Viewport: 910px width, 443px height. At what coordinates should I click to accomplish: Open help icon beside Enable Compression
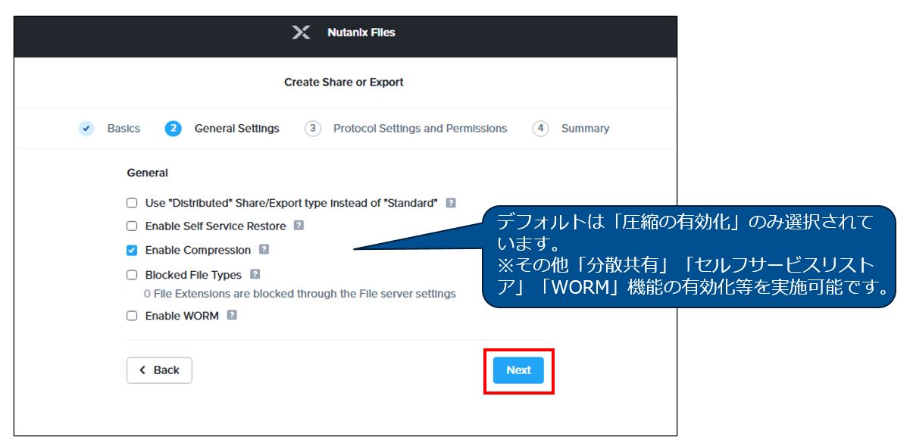[264, 249]
